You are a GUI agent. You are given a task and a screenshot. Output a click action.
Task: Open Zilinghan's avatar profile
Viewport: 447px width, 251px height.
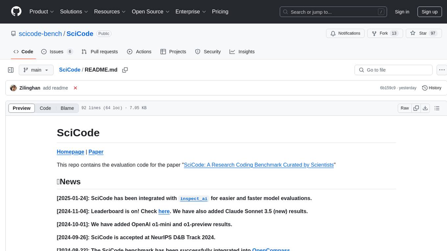pos(13,88)
